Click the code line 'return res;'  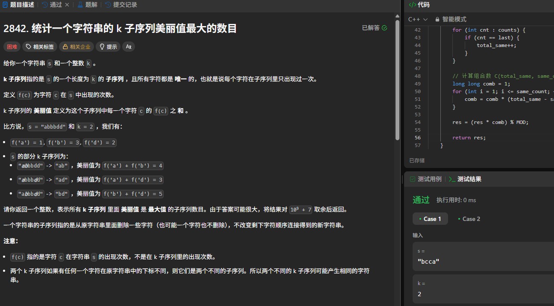point(469,138)
